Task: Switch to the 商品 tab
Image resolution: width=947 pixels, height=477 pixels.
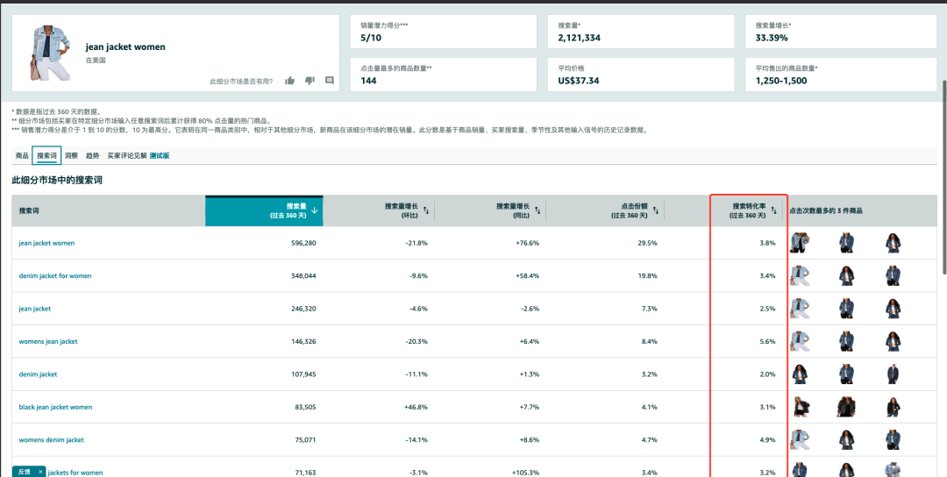Action: click(x=22, y=155)
